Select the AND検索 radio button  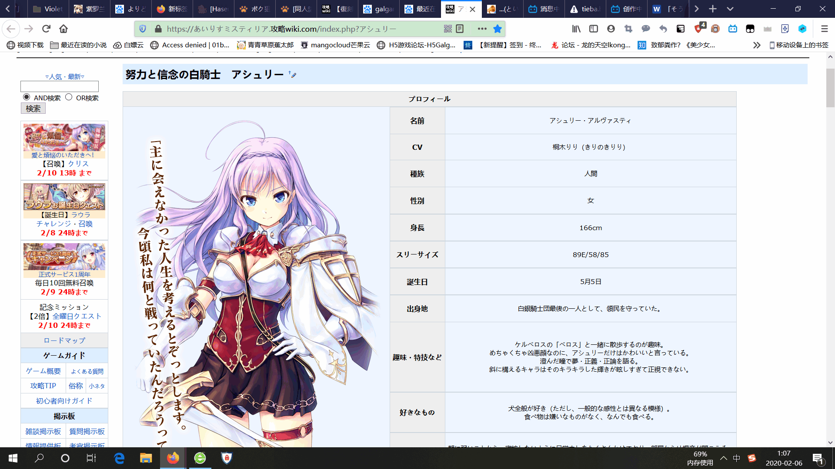click(27, 97)
